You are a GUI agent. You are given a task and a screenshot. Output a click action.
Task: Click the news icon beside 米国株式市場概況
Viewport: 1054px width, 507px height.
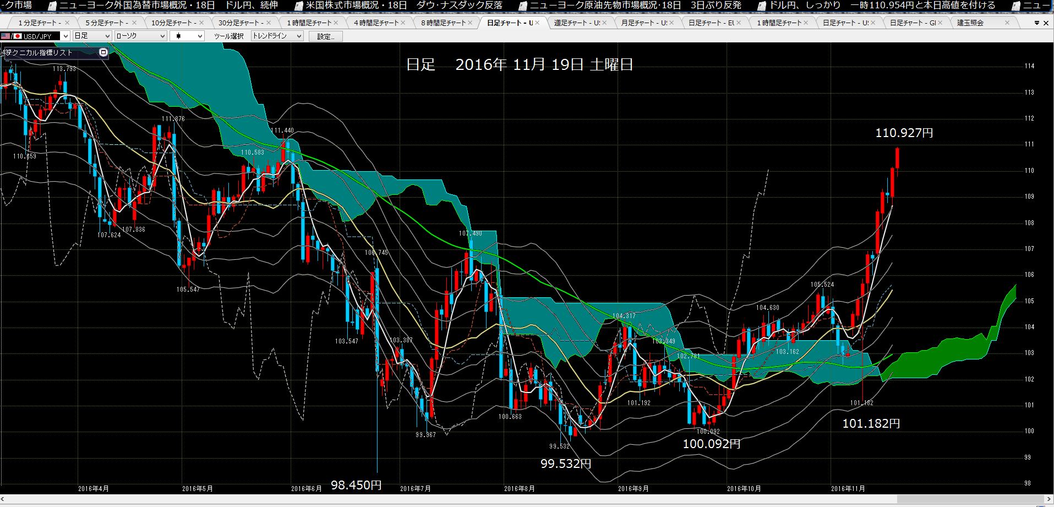pos(299,6)
